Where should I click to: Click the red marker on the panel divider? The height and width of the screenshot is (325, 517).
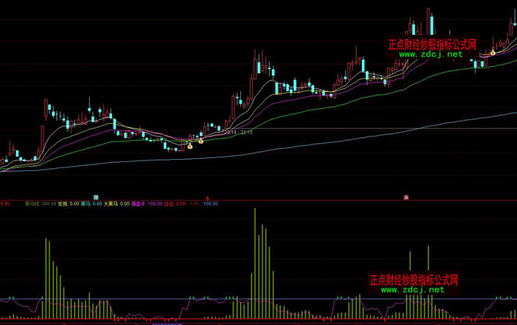(208, 196)
